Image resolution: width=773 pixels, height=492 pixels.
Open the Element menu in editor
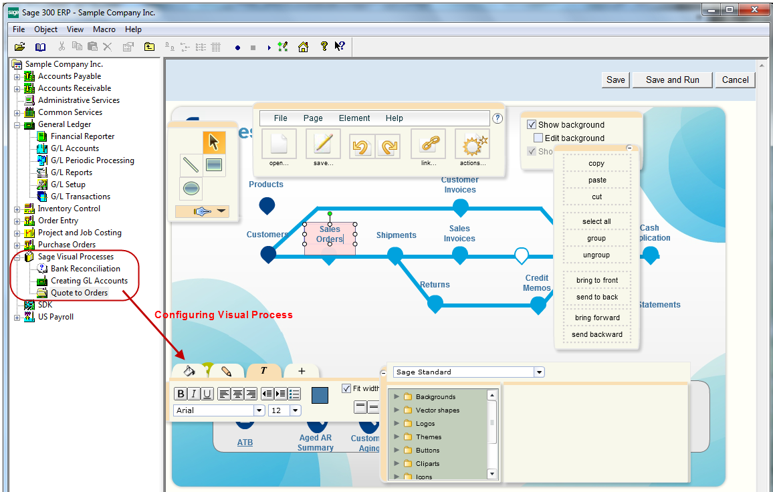354,118
